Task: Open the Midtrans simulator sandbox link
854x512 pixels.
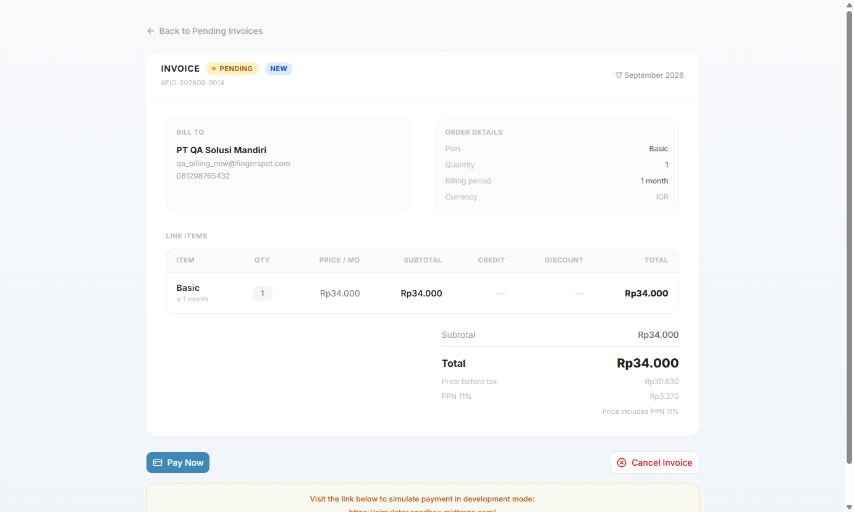Action: coord(422,510)
